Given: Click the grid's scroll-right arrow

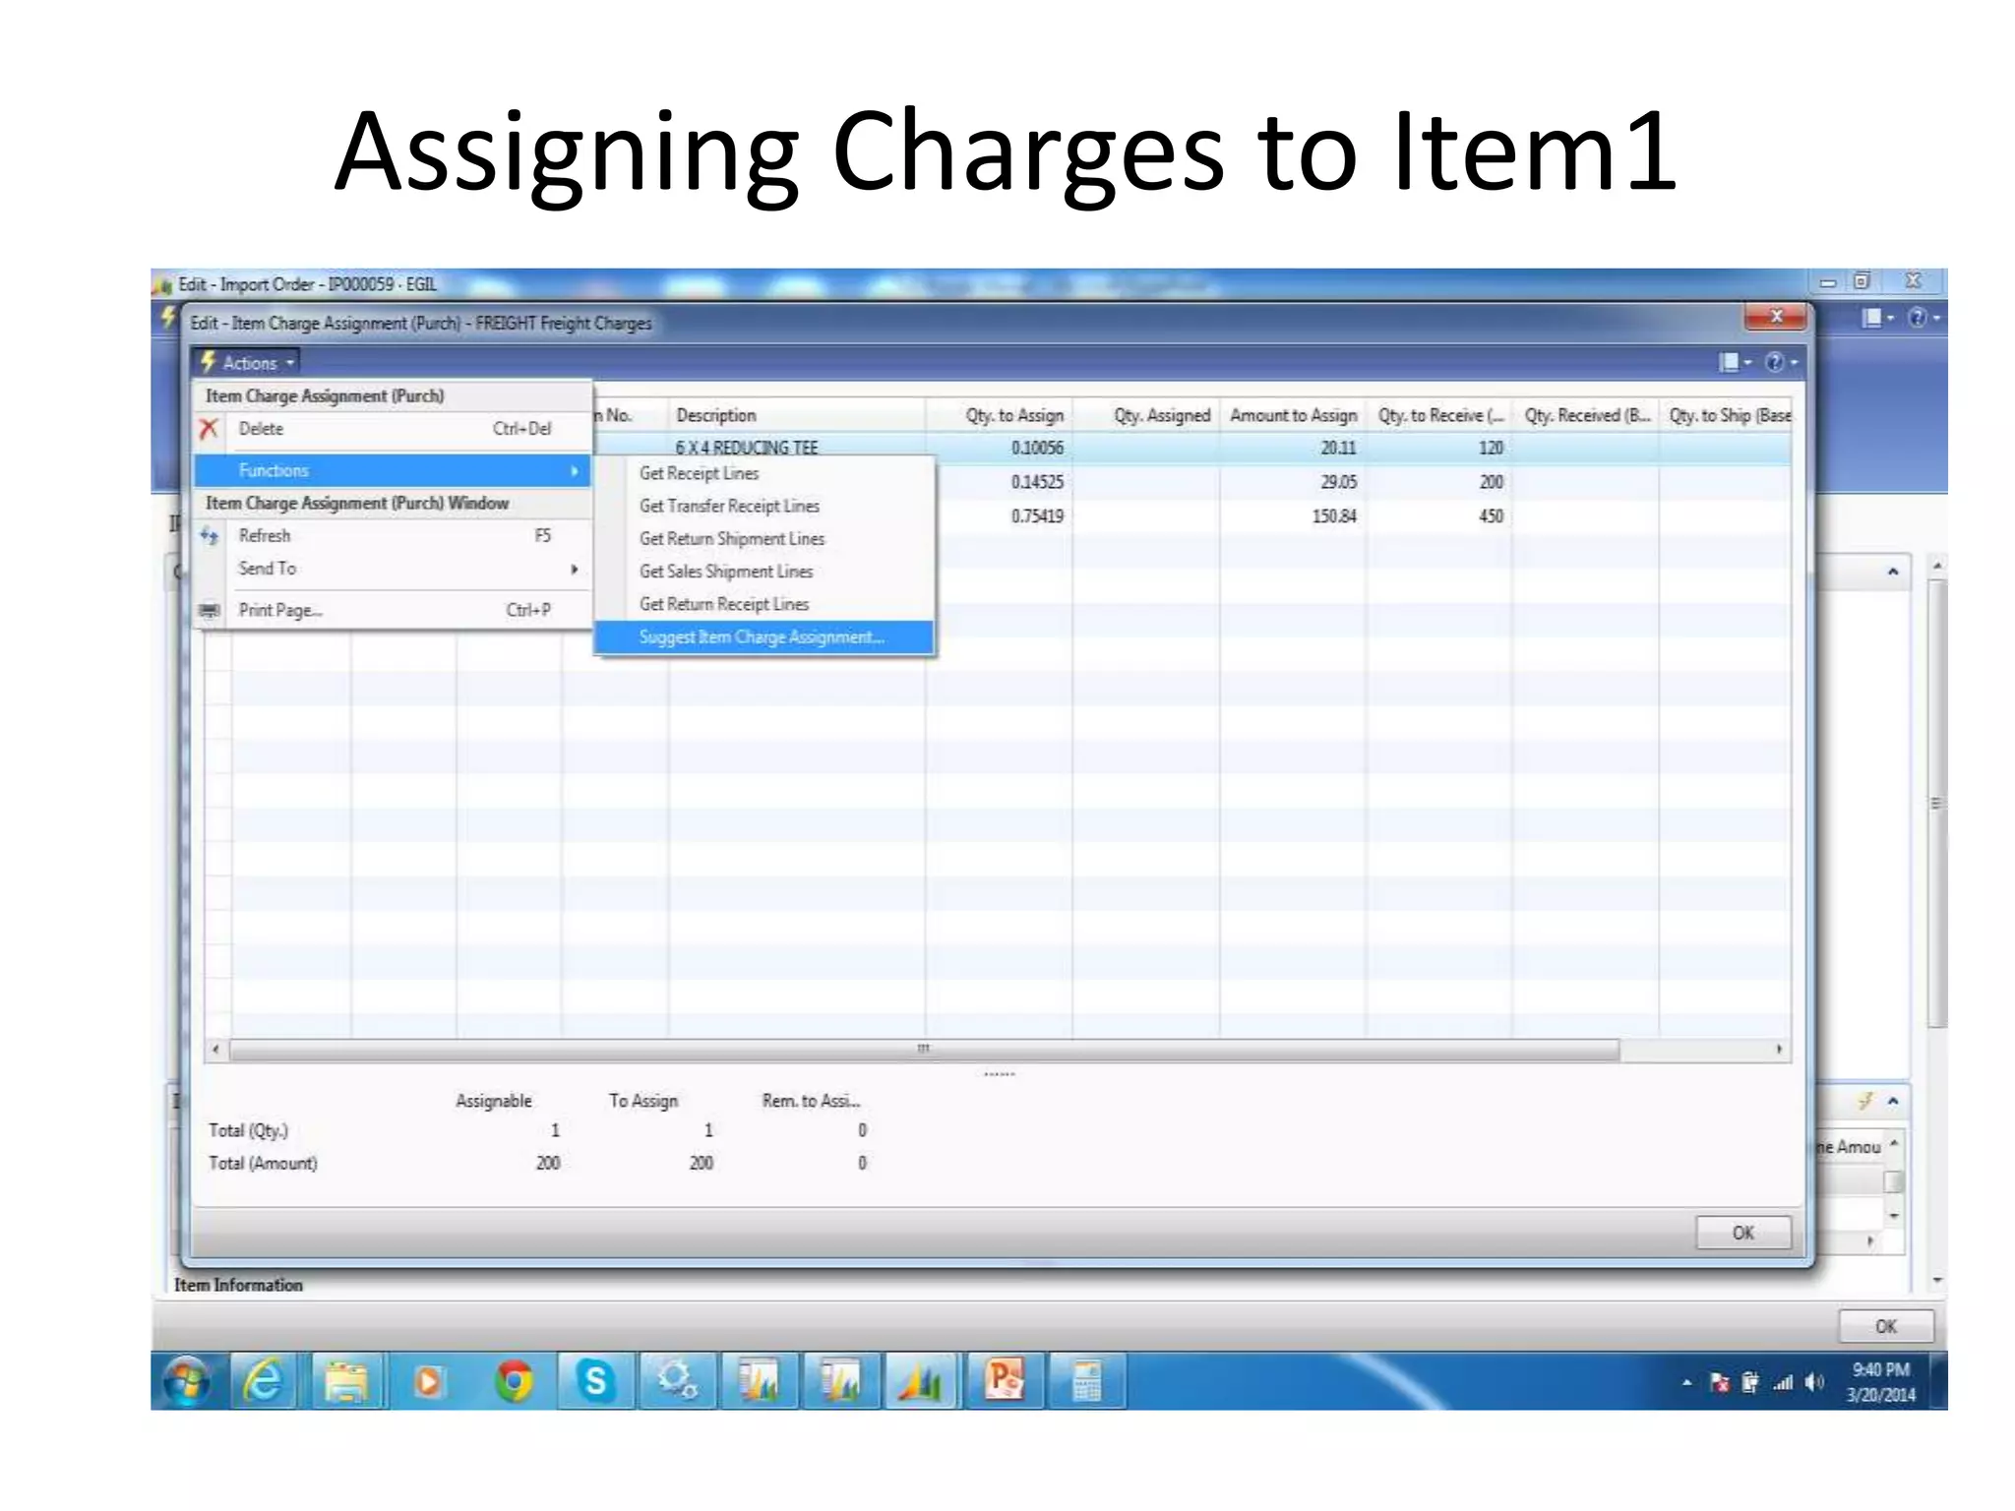Looking at the screenshot, I should tap(1779, 1050).
